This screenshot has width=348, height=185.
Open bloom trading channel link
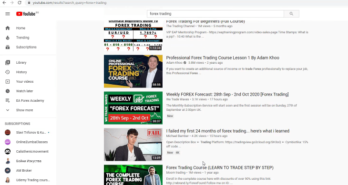coord(176,173)
